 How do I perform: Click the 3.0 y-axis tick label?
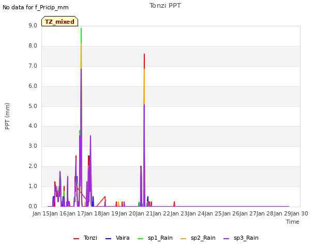[x=33, y=146]
